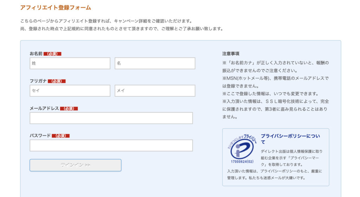This screenshot has height=197, width=360.
Task: Focus the セイ furigana input field
Action: [70, 90]
